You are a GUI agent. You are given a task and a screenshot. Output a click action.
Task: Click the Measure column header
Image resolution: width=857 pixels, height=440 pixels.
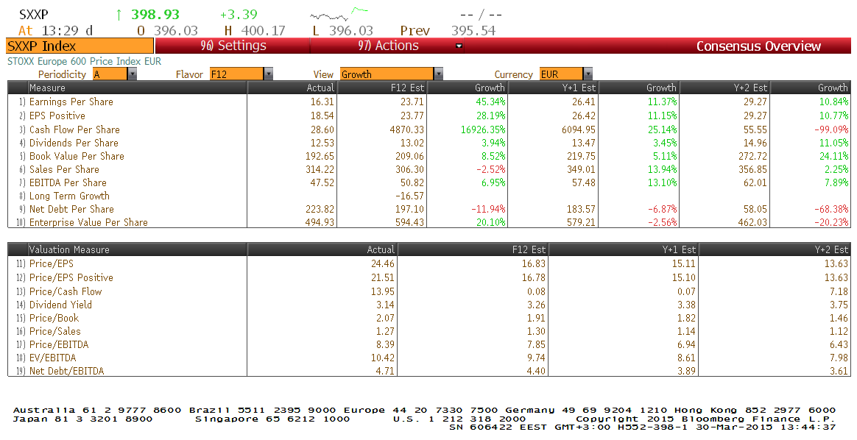pyautogui.click(x=137, y=88)
